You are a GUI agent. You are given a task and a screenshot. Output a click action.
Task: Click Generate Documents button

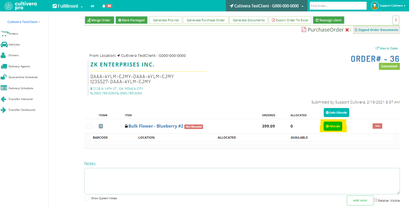coord(249,20)
